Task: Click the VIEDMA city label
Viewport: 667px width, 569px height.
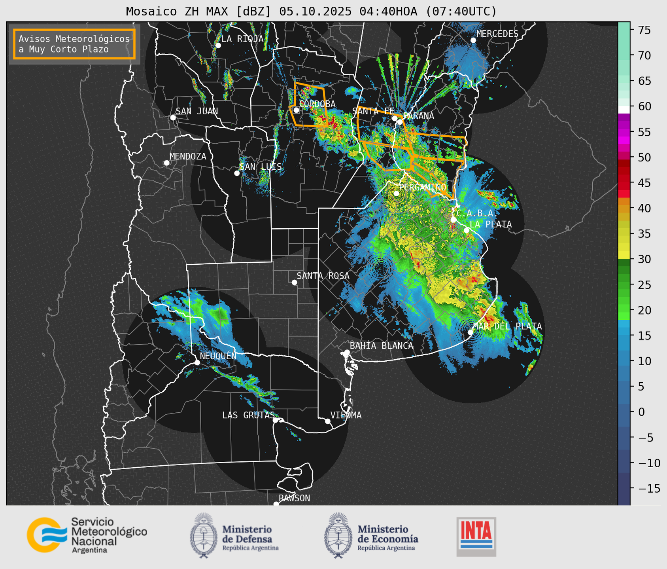Action: coord(346,415)
